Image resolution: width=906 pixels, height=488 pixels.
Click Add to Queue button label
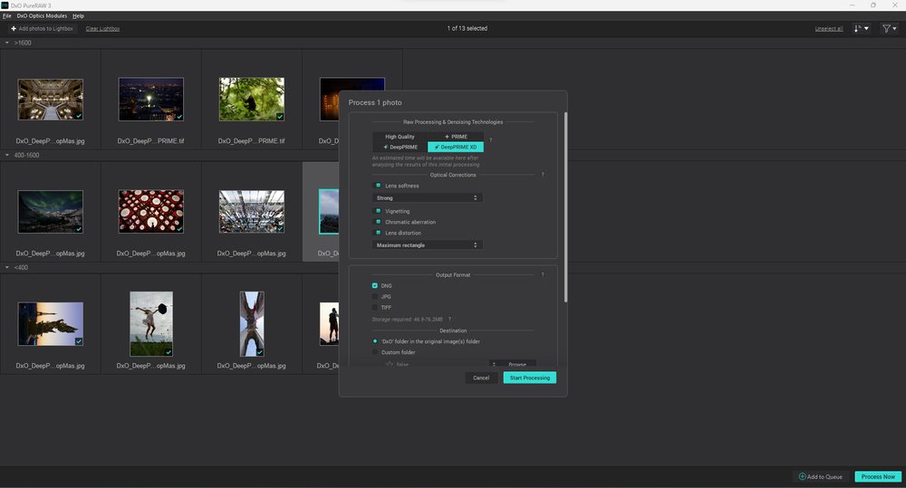pyautogui.click(x=824, y=476)
